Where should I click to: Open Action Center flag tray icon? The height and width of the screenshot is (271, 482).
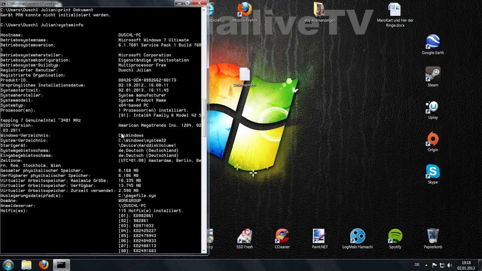(435, 265)
